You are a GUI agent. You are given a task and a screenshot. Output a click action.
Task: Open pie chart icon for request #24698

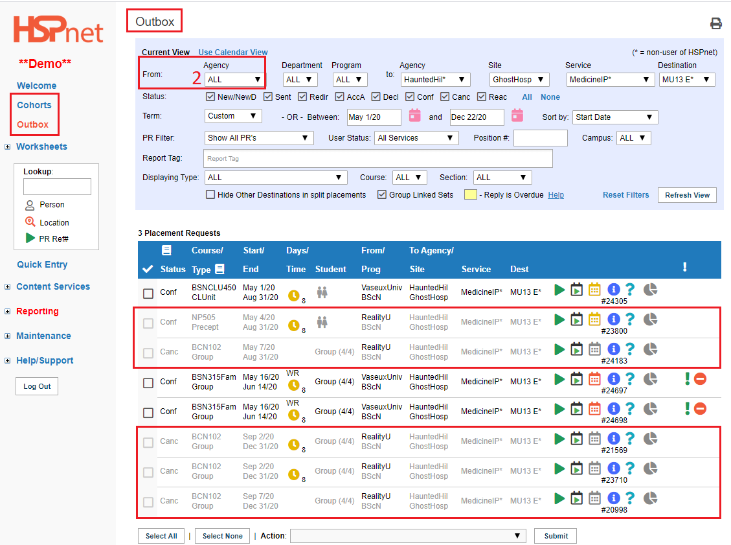[x=650, y=409]
